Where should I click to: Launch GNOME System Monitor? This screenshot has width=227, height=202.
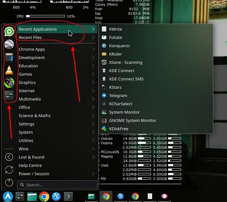point(156,120)
